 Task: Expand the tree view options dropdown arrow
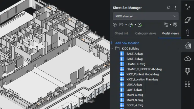(x=171, y=25)
